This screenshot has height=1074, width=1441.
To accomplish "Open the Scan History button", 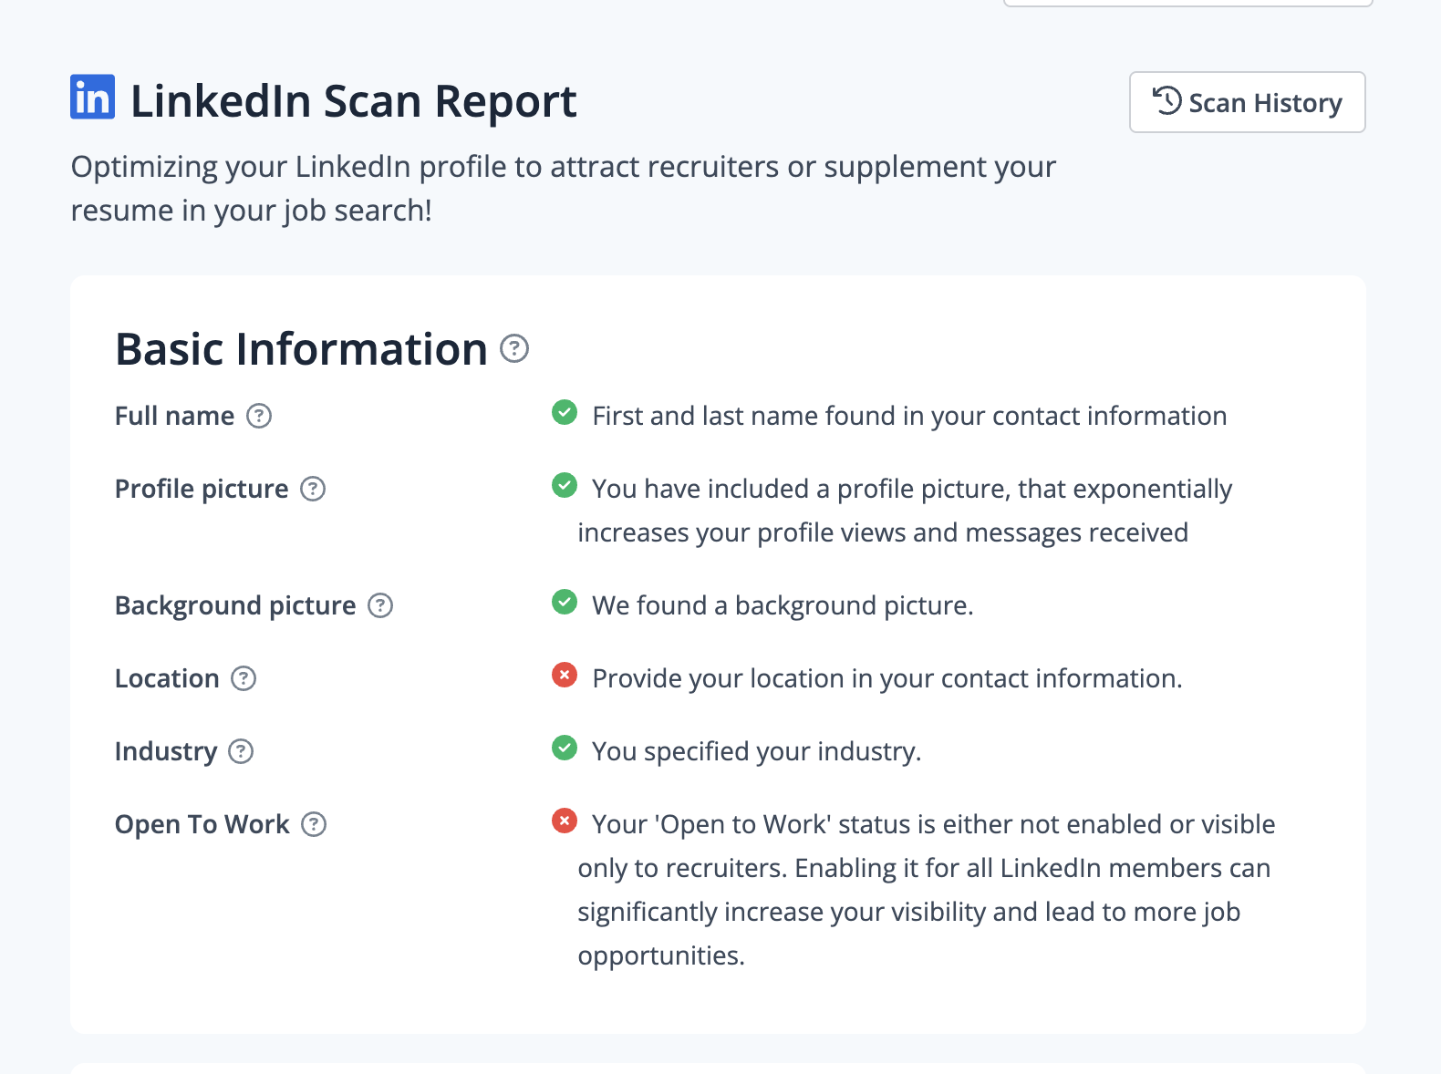I will [x=1247, y=102].
